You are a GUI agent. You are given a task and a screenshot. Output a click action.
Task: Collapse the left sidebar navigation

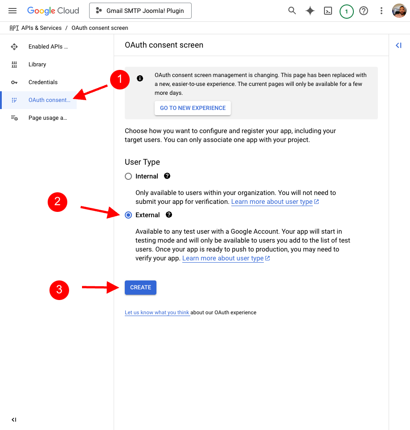14,420
